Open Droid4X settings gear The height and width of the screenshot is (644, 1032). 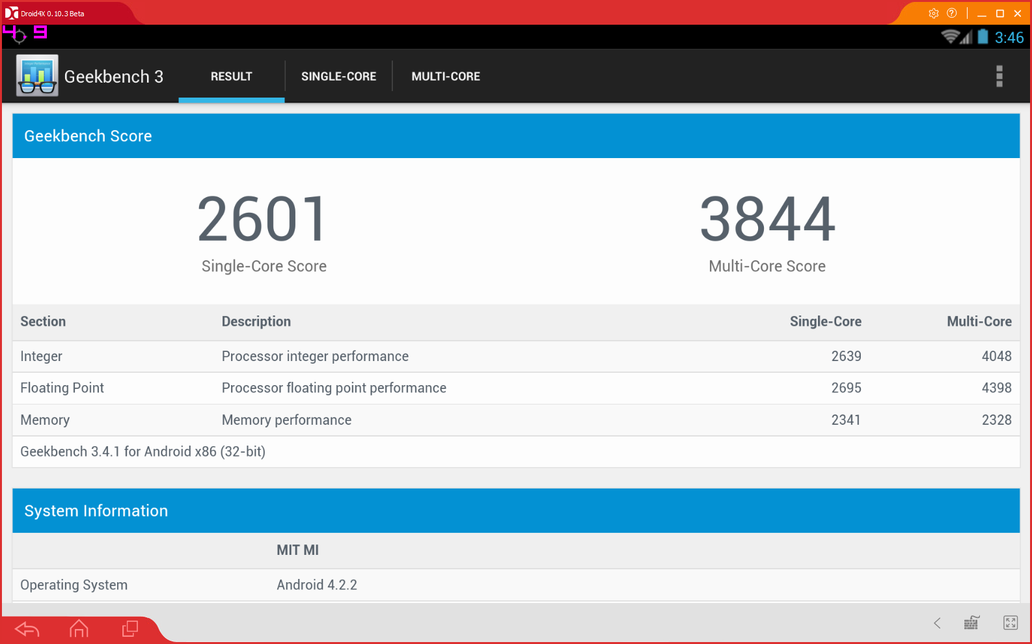click(x=934, y=13)
